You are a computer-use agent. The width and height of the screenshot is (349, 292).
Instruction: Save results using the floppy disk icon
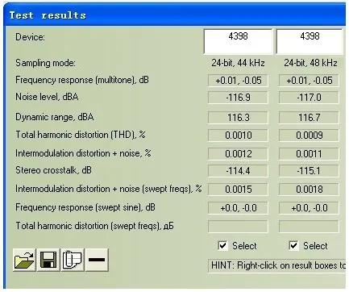click(48, 260)
